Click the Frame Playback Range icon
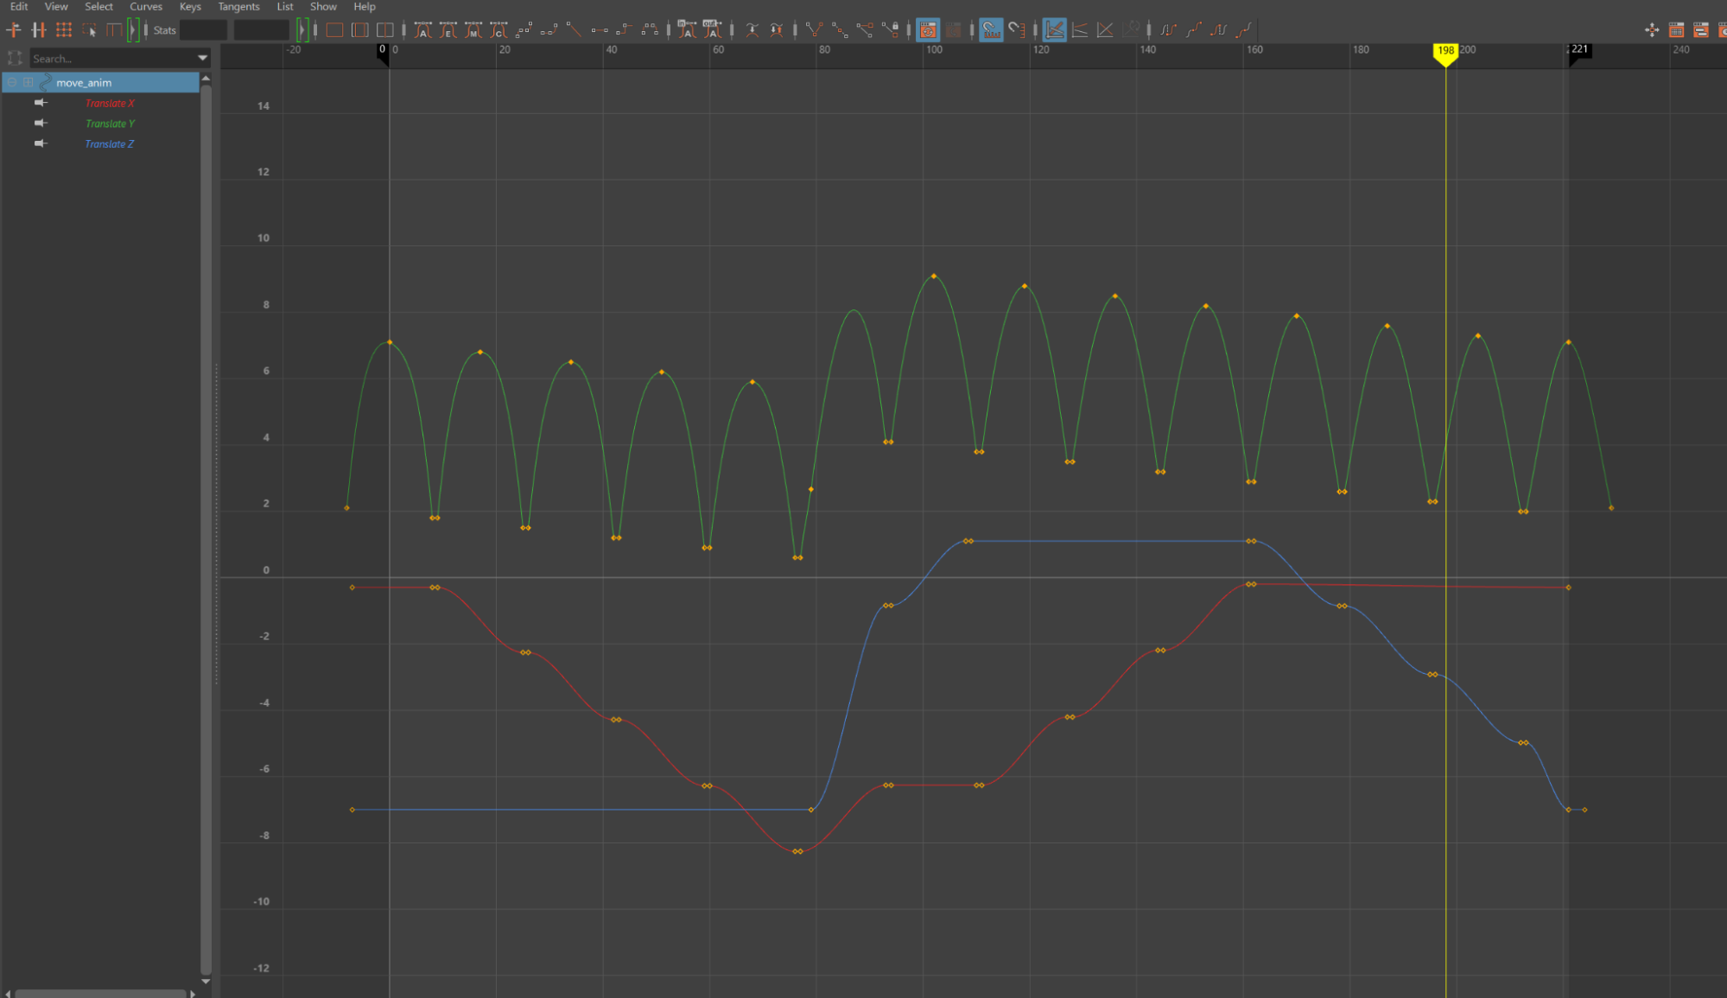1727x998 pixels. click(x=360, y=30)
